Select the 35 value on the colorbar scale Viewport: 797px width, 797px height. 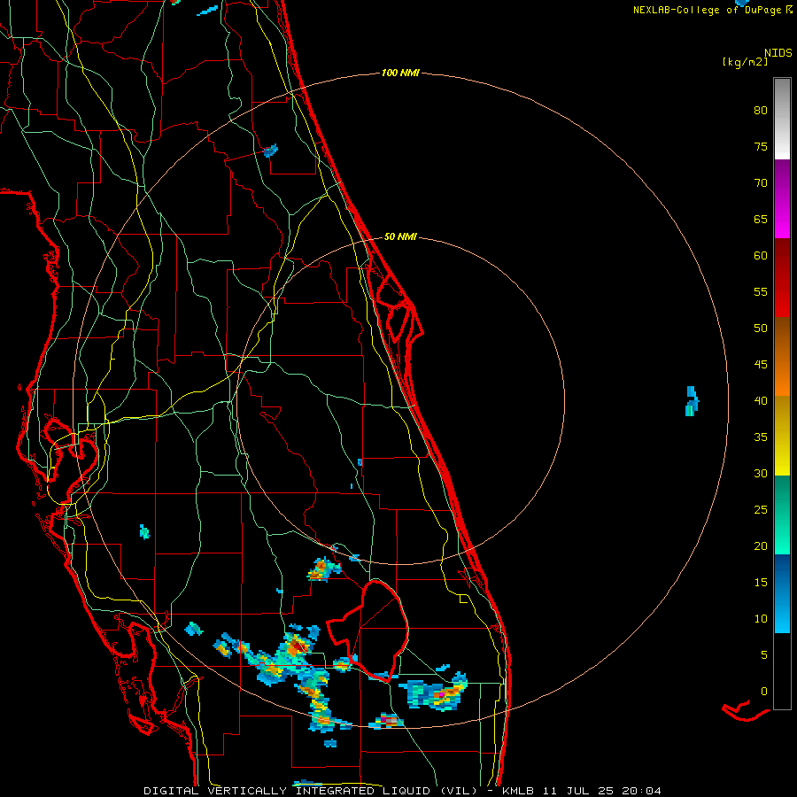(x=761, y=437)
